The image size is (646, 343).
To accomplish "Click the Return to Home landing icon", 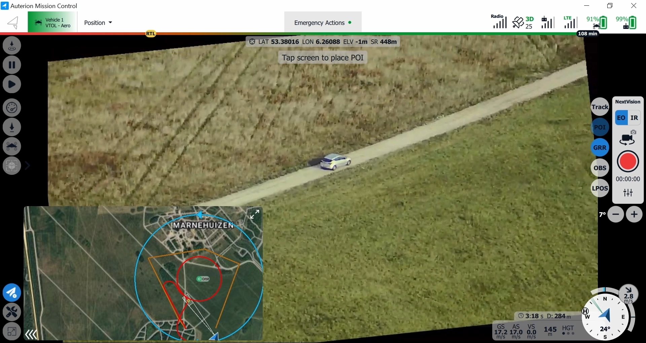I will pos(12,45).
